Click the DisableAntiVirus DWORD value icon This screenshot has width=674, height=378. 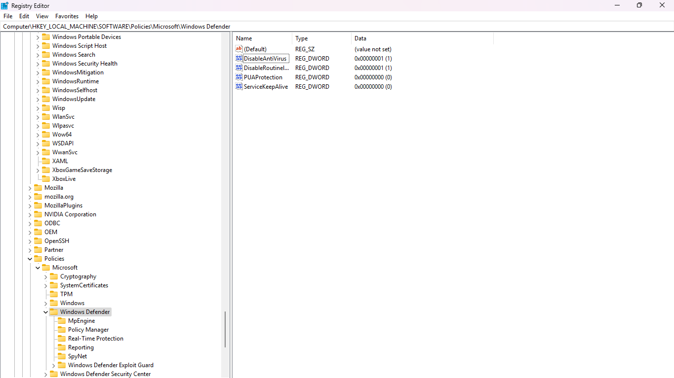tap(239, 58)
